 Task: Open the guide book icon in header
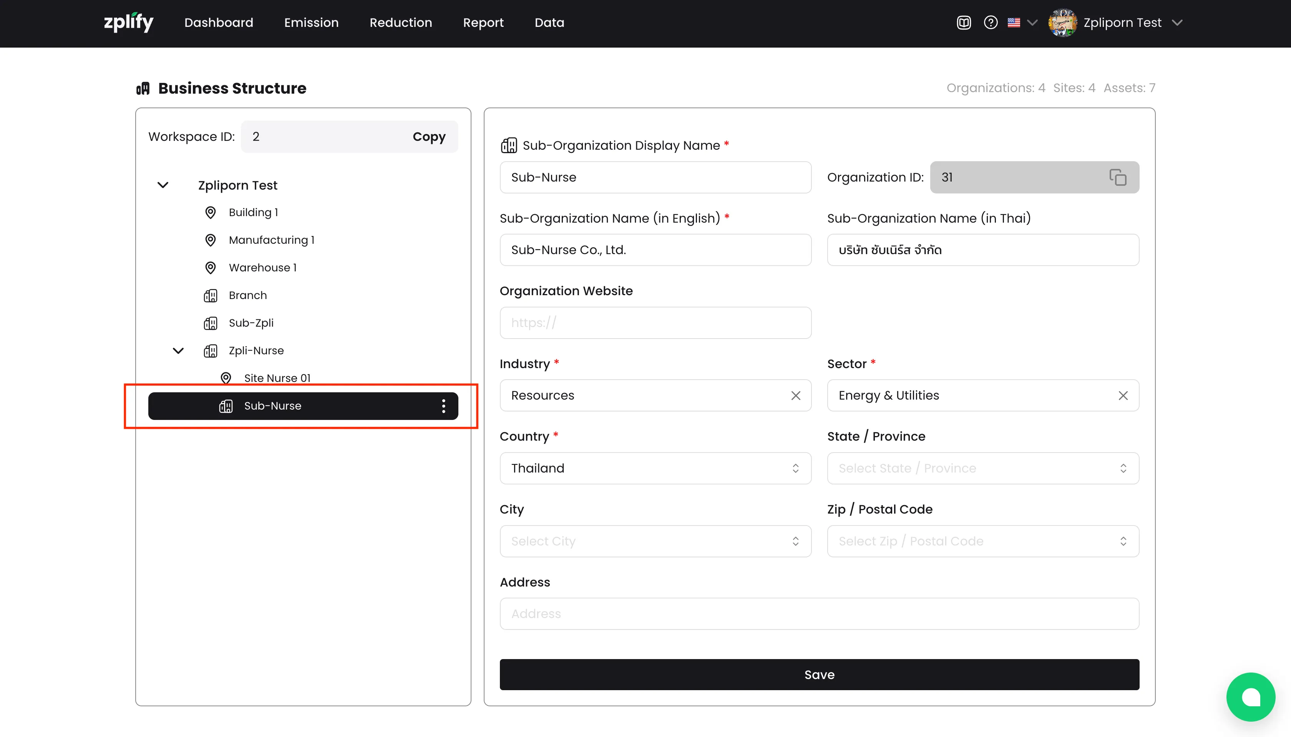pyautogui.click(x=964, y=23)
